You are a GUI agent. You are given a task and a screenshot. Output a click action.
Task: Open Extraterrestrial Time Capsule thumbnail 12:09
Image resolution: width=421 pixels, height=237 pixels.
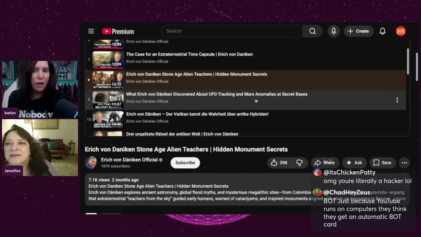pos(108,60)
